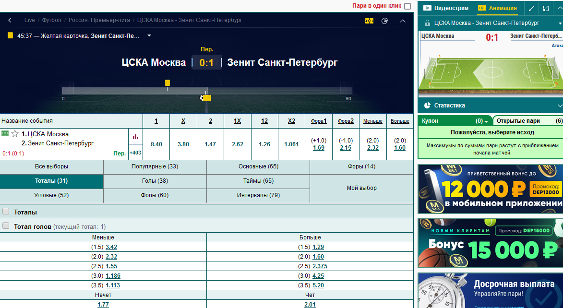Click the Live breadcrumb link
The width and height of the screenshot is (563, 308).
(29, 21)
